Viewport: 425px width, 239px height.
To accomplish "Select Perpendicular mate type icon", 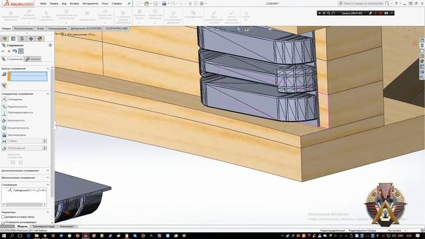I will point(4,114).
